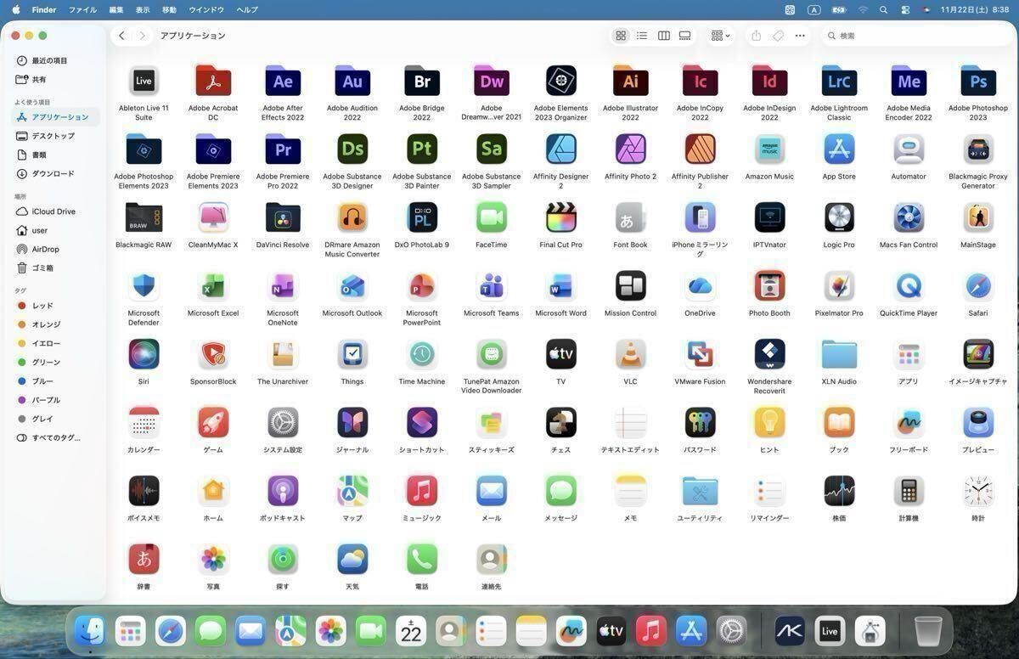Select Adobe Premiere Pro 2022
This screenshot has width=1019, height=659.
(283, 149)
